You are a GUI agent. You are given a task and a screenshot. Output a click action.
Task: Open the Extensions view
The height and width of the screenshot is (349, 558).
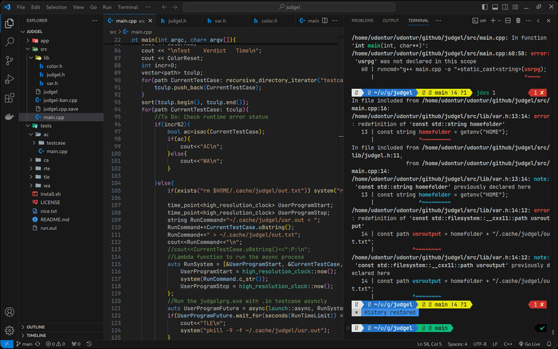coord(9,98)
